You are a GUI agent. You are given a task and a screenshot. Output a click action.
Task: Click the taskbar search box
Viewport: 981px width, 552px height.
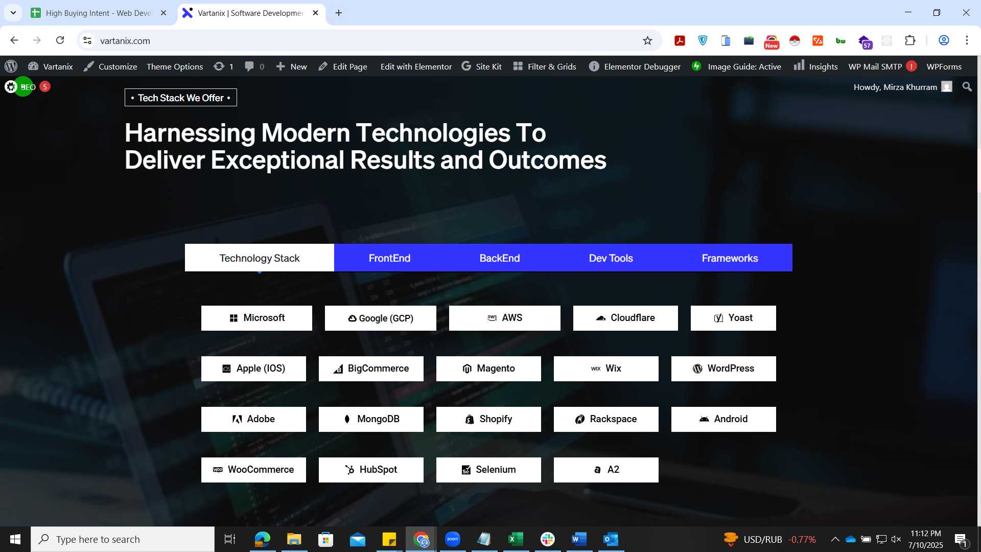click(x=123, y=539)
